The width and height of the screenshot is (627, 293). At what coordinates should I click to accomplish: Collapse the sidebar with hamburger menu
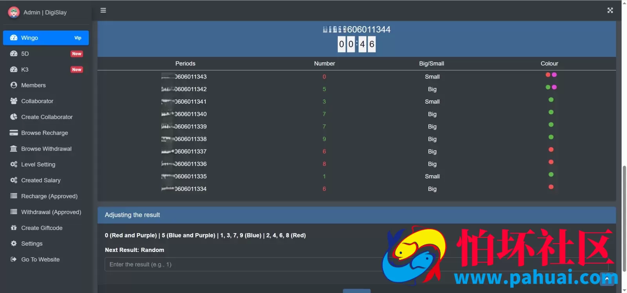[x=103, y=11]
